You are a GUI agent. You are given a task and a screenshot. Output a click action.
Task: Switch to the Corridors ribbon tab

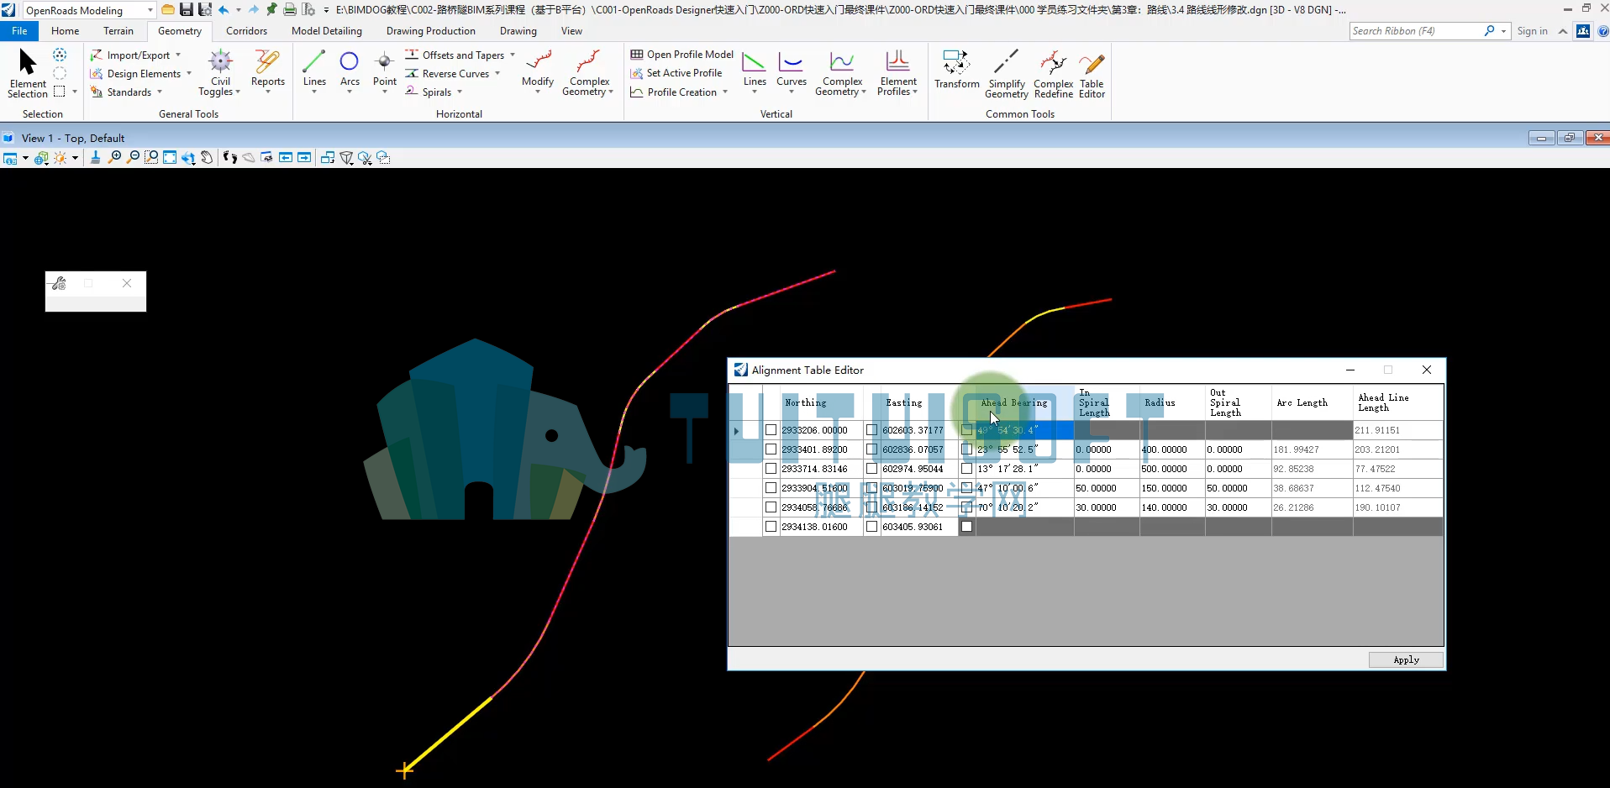246,31
